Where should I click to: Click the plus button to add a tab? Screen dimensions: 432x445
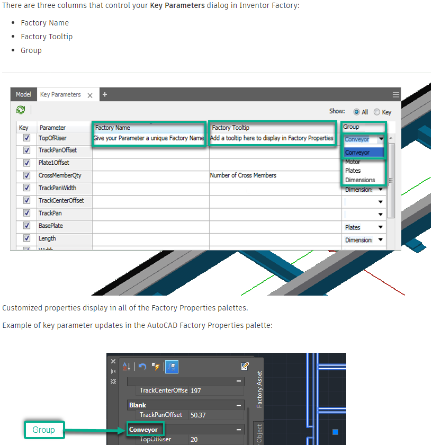104,94
